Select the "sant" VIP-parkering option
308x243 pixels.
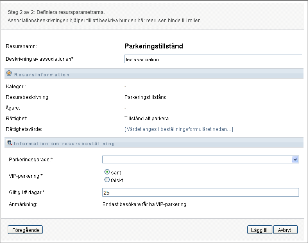(107, 173)
